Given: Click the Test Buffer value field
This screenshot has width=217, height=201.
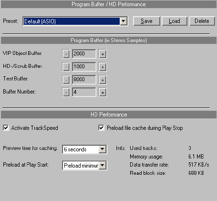Looking at the screenshot, I should pyautogui.click(x=84, y=80).
